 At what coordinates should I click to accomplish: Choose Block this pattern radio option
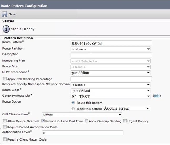tap(73, 108)
